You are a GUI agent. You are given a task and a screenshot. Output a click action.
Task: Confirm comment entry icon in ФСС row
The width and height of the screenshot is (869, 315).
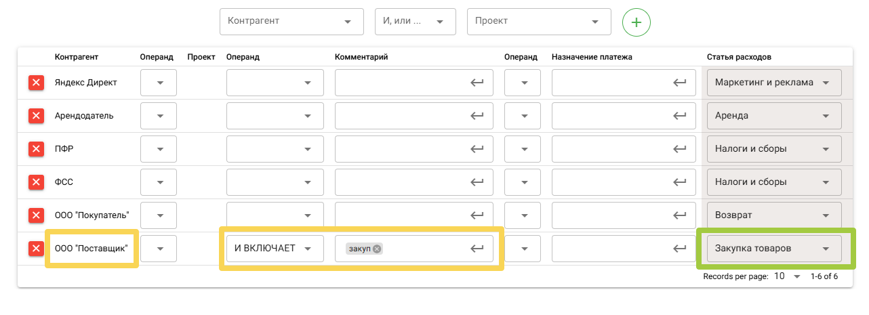point(477,182)
